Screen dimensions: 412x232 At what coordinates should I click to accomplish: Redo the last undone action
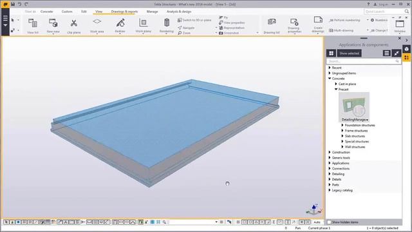[x=26, y=5]
